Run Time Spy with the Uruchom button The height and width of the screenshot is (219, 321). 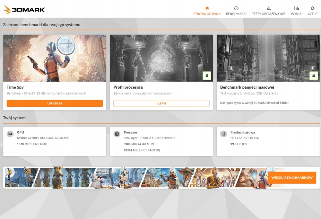coord(55,103)
